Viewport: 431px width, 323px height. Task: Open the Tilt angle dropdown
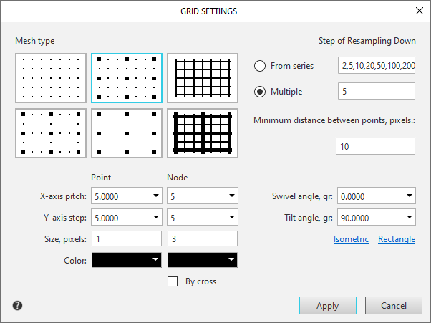click(408, 217)
